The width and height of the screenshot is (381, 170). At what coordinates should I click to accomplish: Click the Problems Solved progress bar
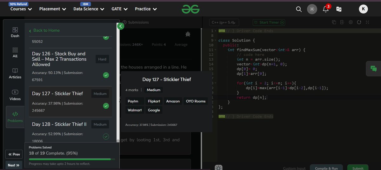coord(72,159)
